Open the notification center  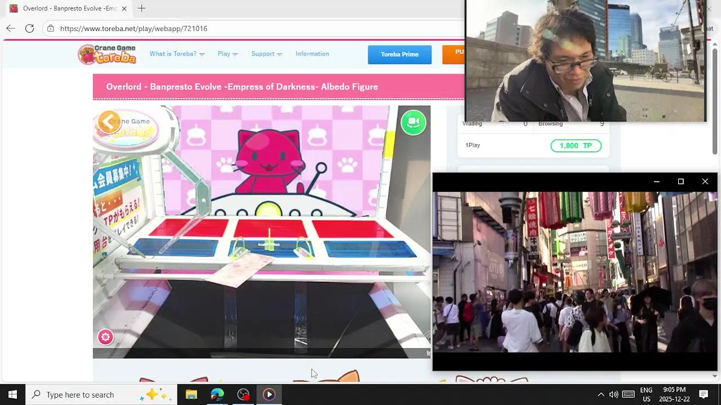704,394
